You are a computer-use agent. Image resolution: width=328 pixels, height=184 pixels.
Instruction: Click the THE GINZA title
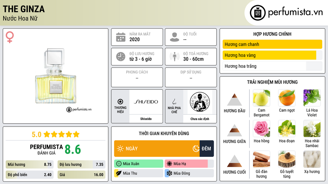click(x=24, y=9)
